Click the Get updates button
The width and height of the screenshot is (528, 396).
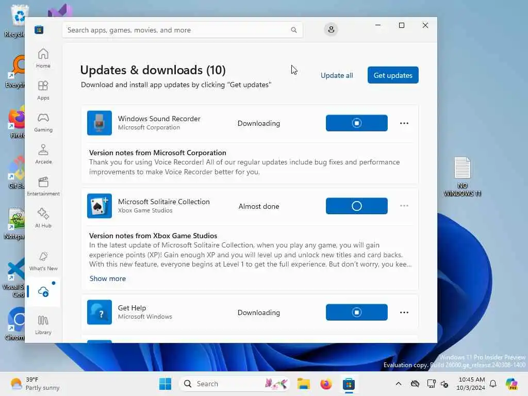393,75
